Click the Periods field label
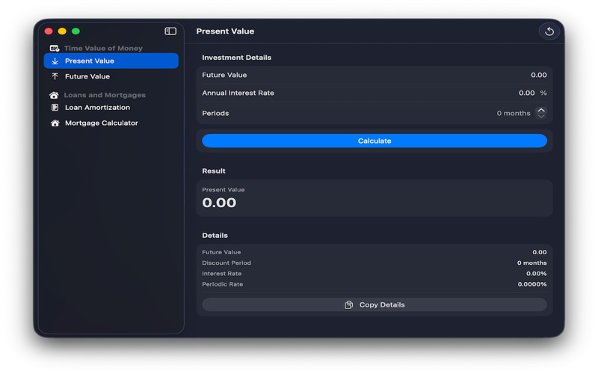The width and height of the screenshot is (598, 374). (x=215, y=114)
